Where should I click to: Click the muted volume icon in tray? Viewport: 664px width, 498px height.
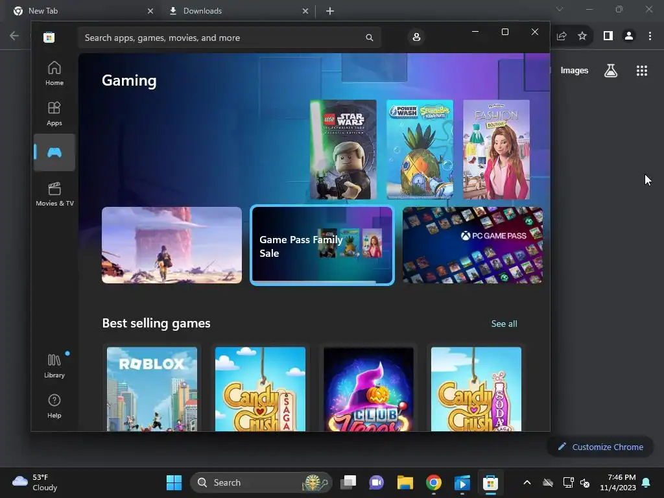[x=585, y=482]
